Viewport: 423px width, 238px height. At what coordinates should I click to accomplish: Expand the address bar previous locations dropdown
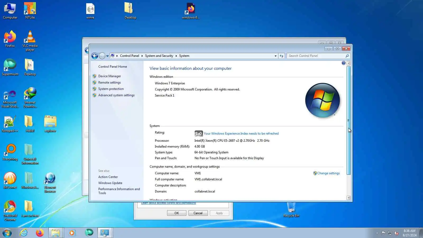tap(275, 56)
